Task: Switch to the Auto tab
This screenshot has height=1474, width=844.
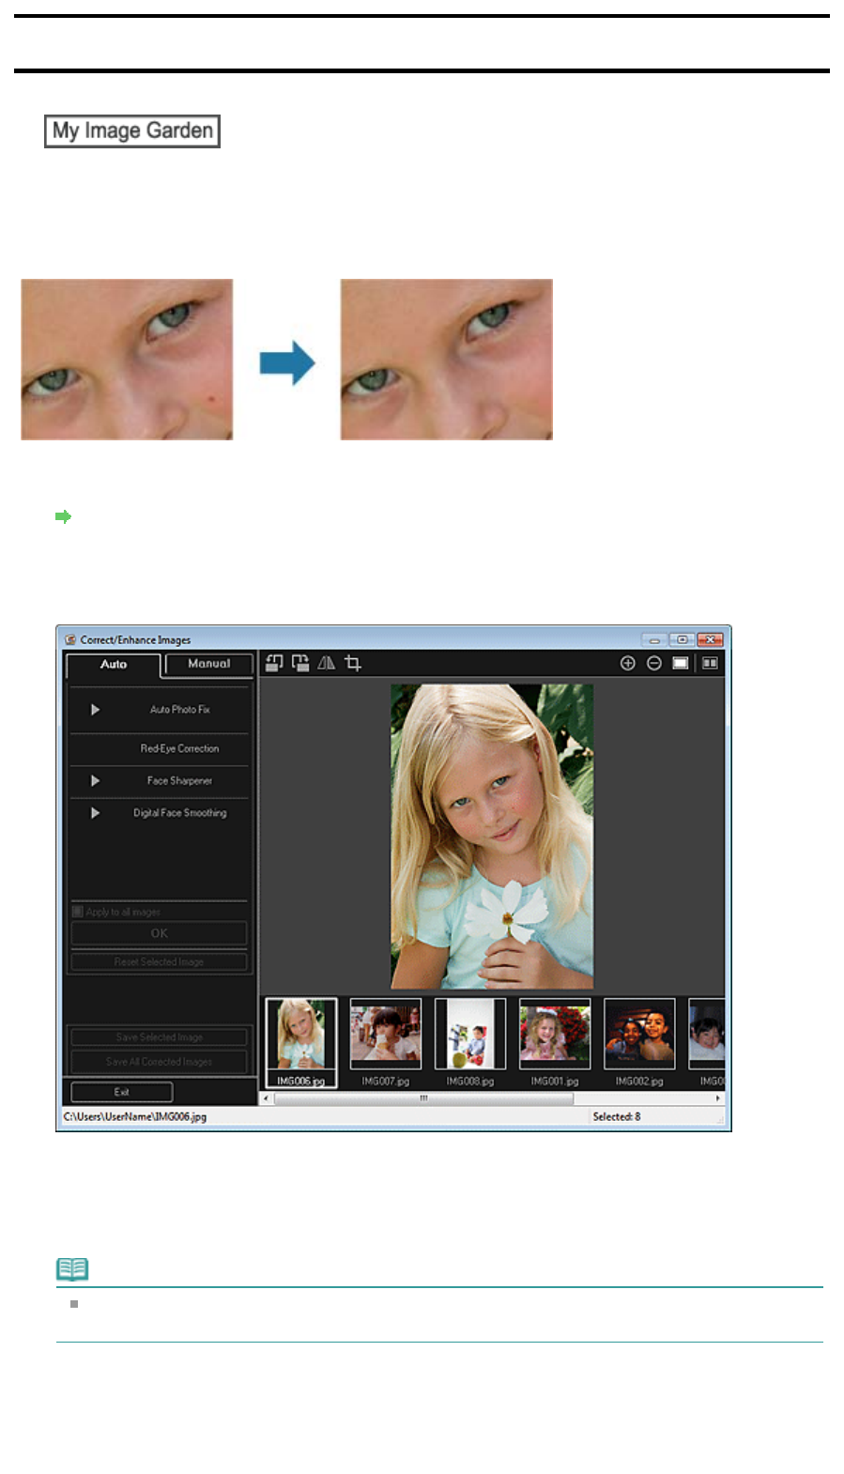Action: (114, 665)
